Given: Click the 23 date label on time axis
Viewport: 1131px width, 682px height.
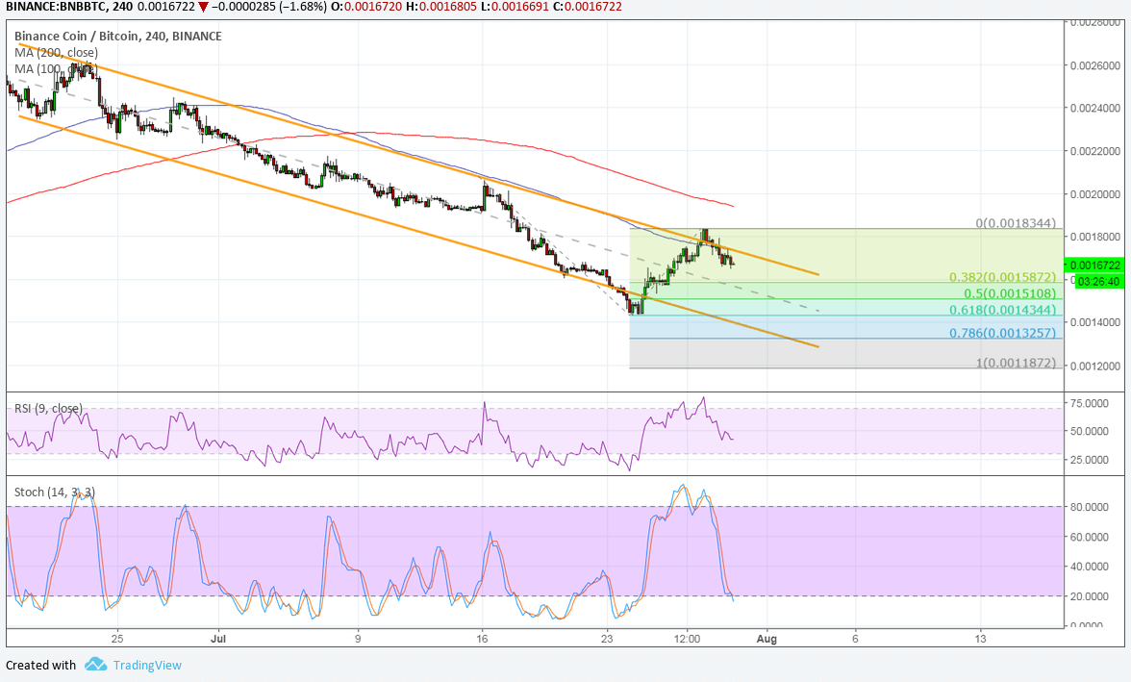Looking at the screenshot, I should click(x=608, y=639).
